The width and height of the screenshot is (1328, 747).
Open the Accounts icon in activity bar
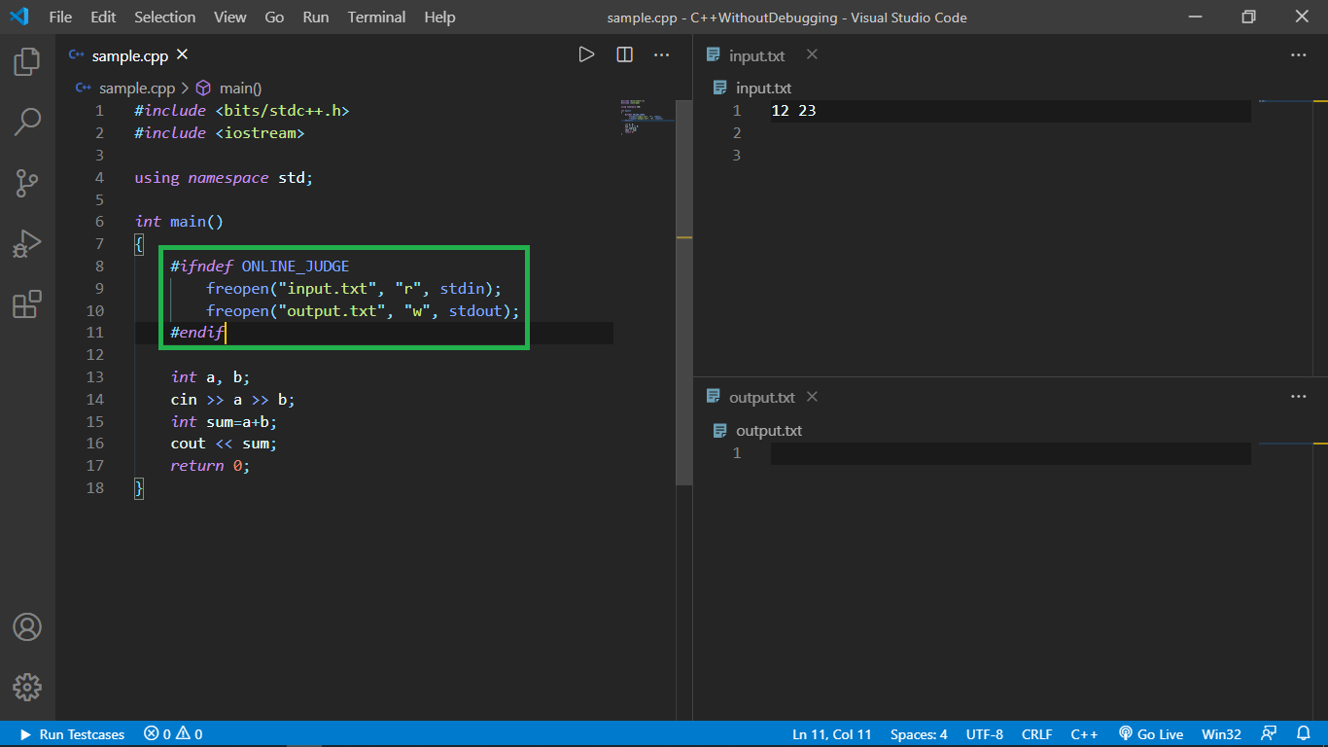(x=27, y=627)
